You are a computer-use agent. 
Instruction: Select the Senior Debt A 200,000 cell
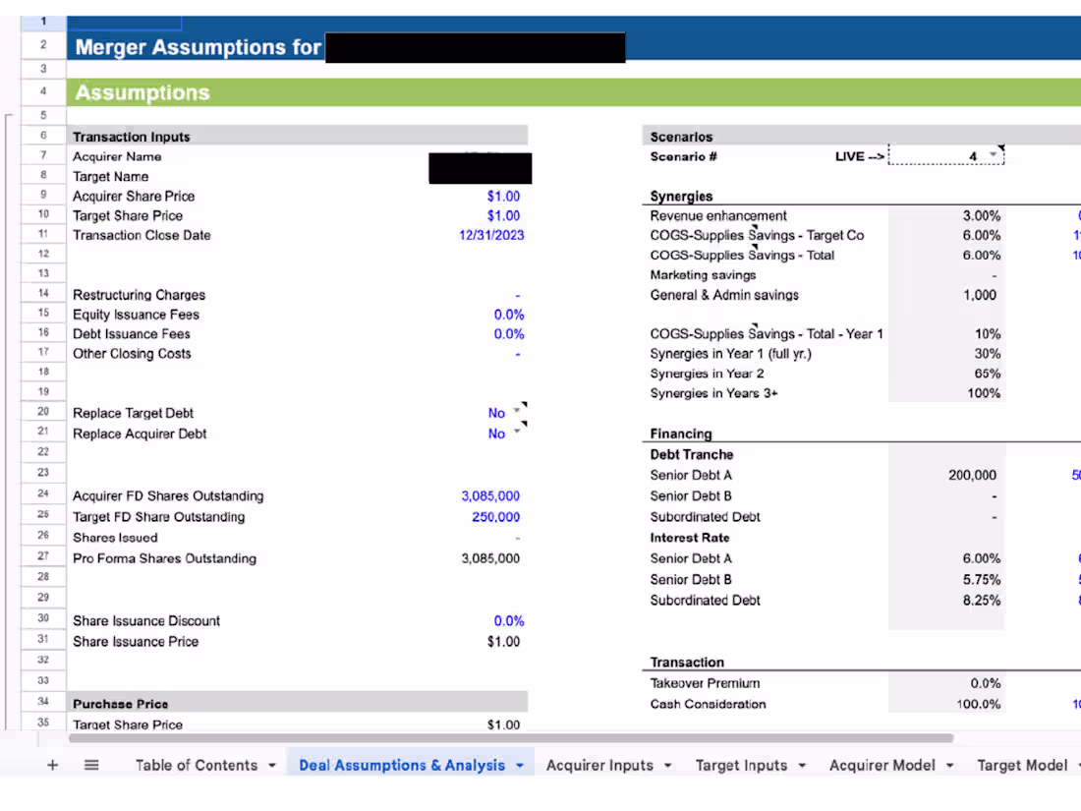[x=946, y=475]
